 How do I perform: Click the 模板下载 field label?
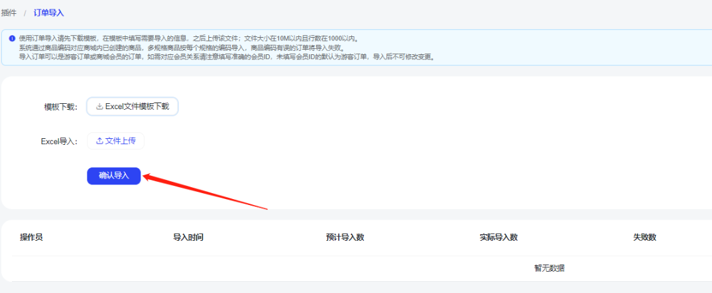tap(60, 106)
